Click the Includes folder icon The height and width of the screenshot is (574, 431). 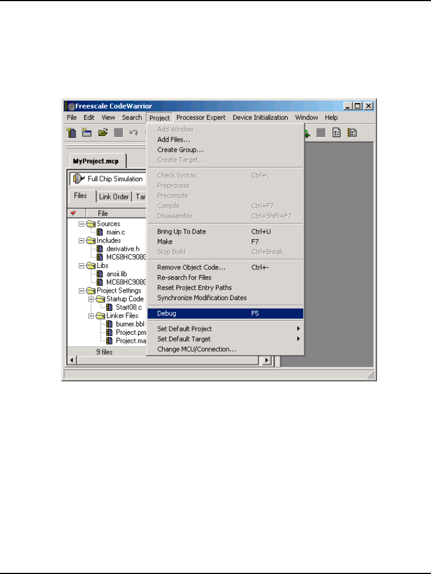click(x=91, y=240)
